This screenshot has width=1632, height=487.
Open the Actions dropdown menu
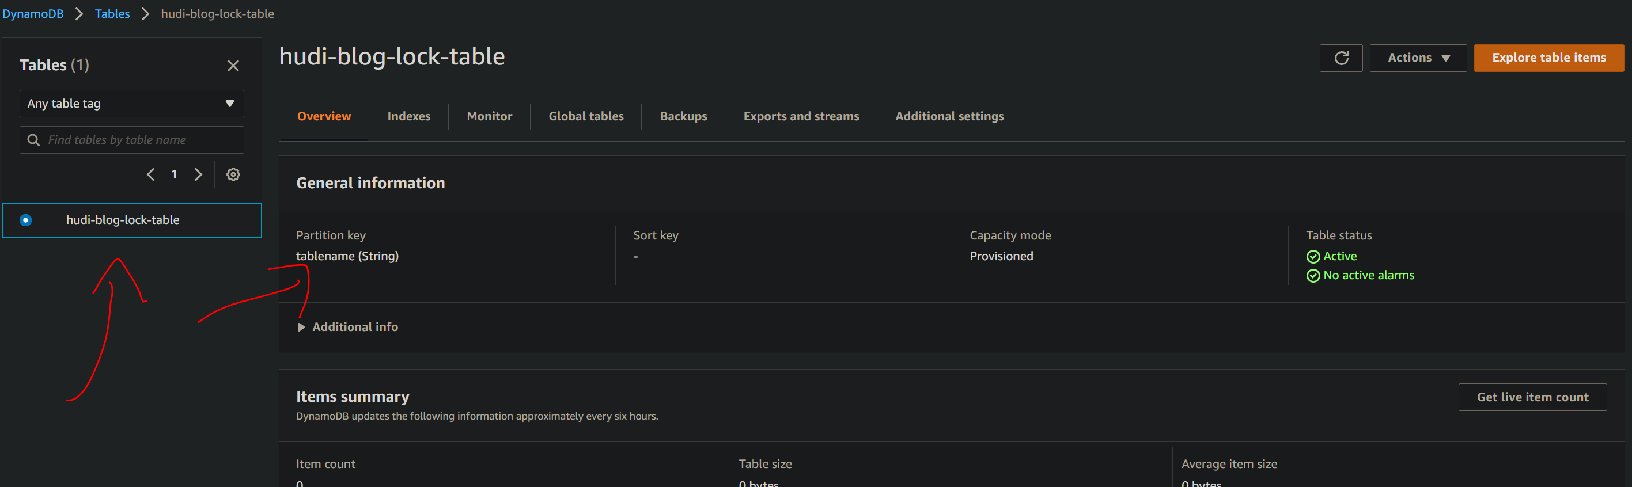tap(1418, 58)
